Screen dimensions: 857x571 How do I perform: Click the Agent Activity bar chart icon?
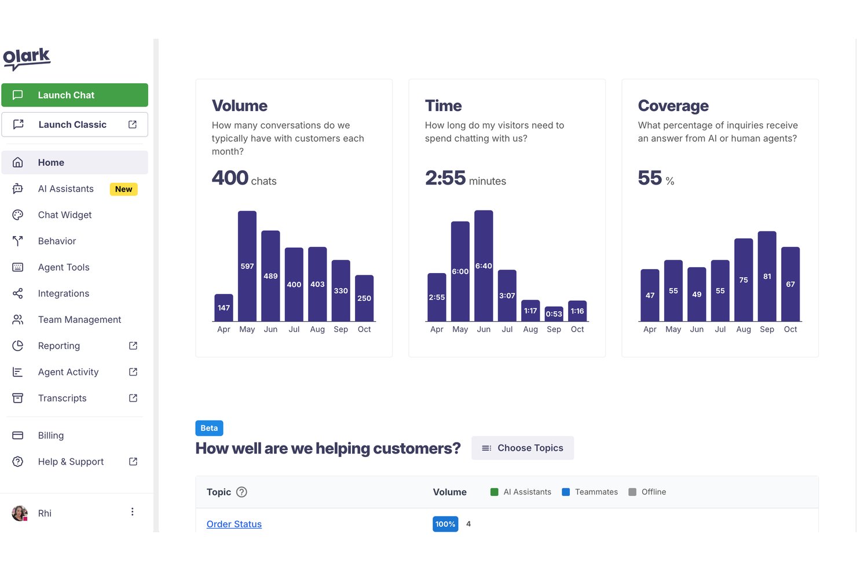click(x=18, y=372)
